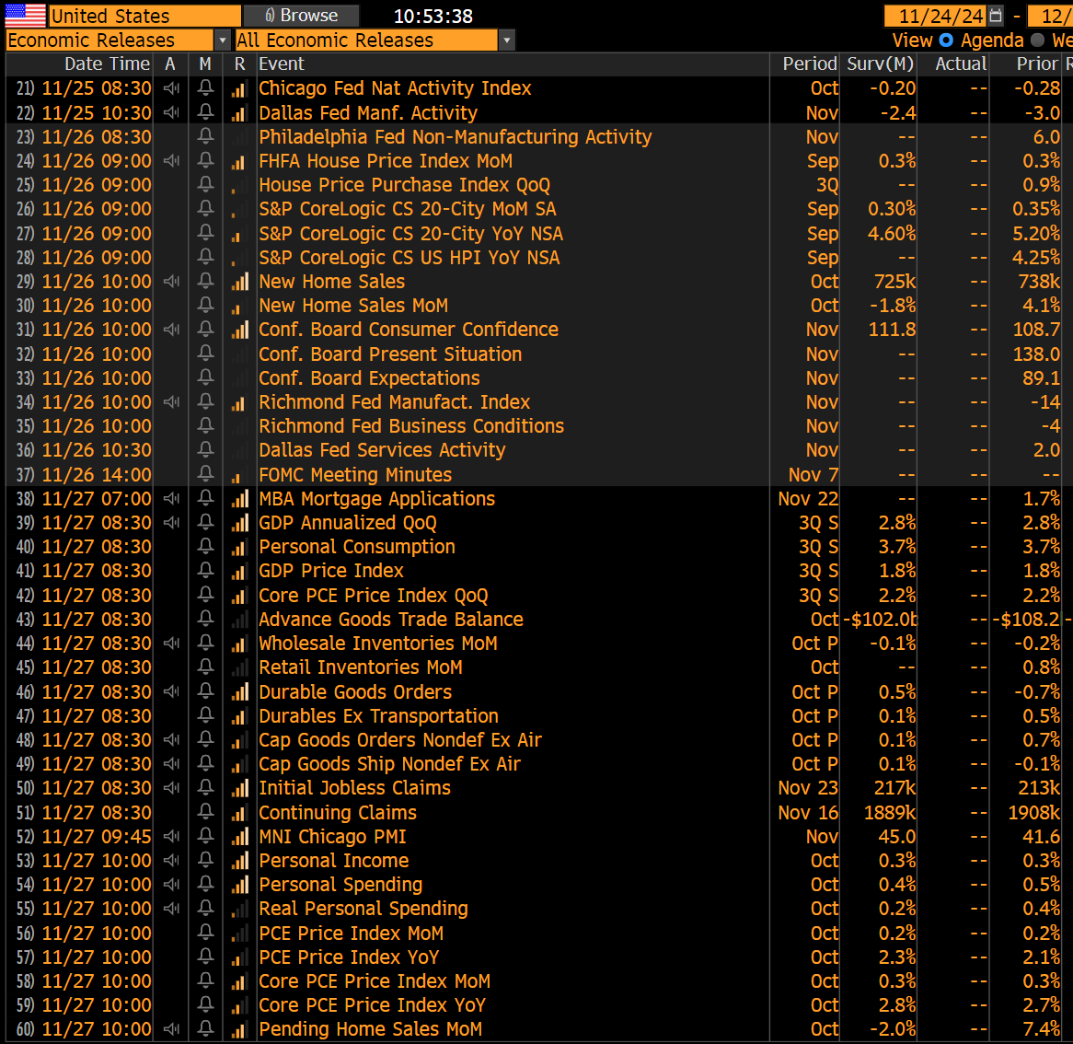Open the Chicago Fed Nat Activity Index event
The height and width of the screenshot is (1044, 1073).
(x=395, y=88)
